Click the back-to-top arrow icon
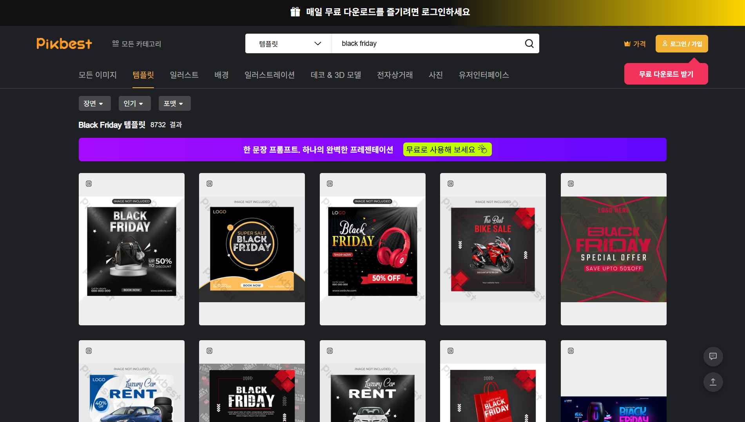 click(x=713, y=382)
